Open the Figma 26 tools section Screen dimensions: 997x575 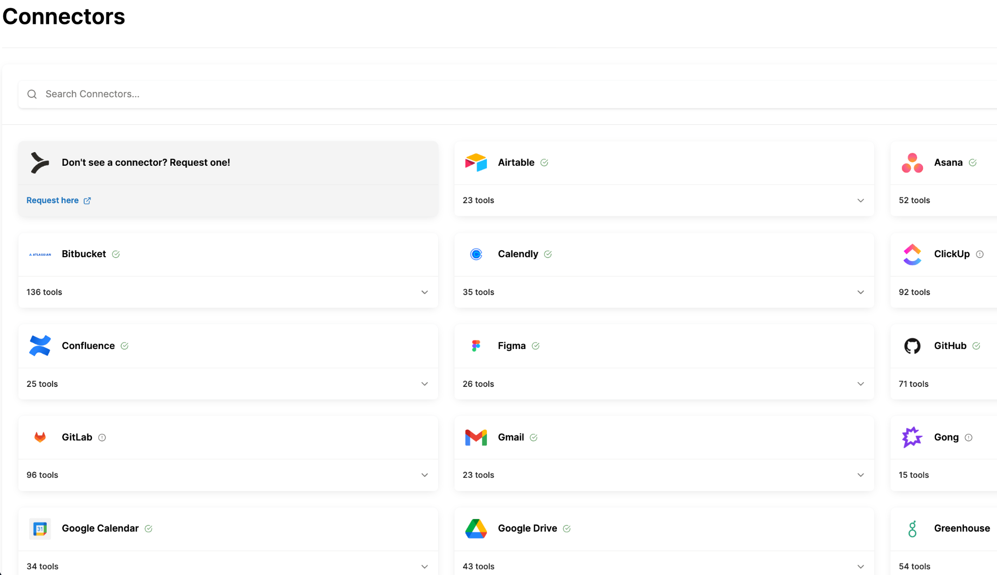[861, 383]
